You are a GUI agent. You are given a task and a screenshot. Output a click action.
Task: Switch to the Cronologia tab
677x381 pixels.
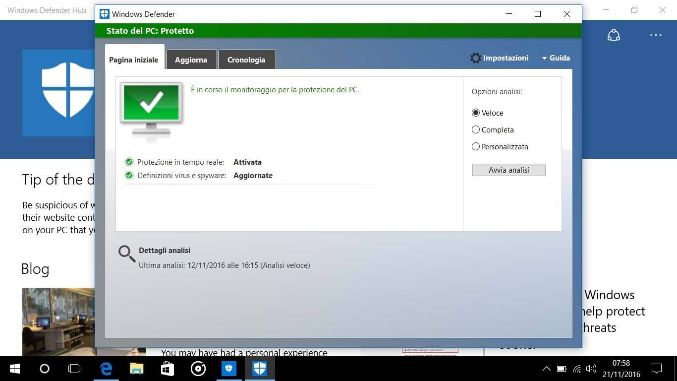pyautogui.click(x=246, y=60)
